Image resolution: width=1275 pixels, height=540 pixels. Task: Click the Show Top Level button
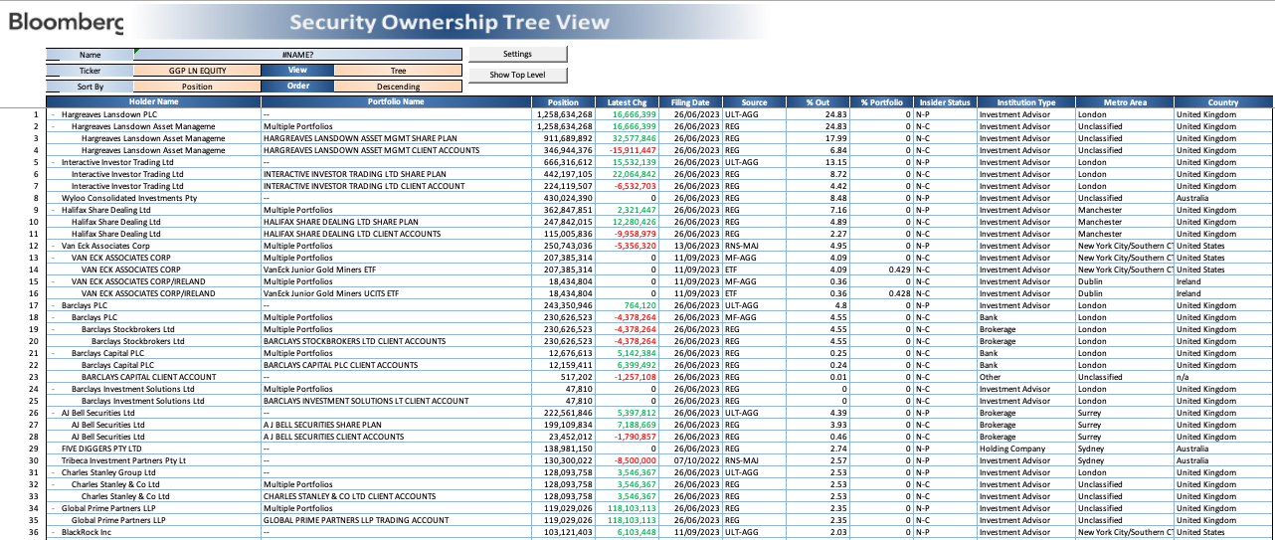[x=517, y=75]
